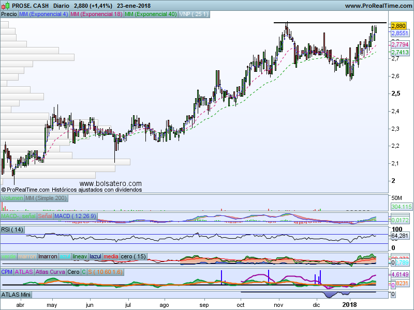This screenshot has width=414, height=310.
Task: Open the MACD ( 12 26 9) label
Action: 76,216
